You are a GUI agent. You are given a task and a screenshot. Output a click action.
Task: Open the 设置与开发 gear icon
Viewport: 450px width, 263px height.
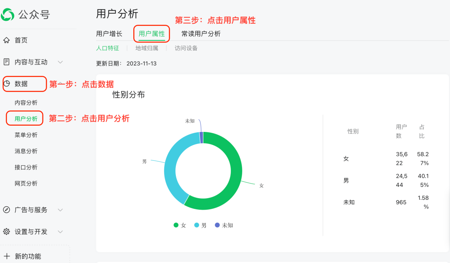pyautogui.click(x=6, y=231)
